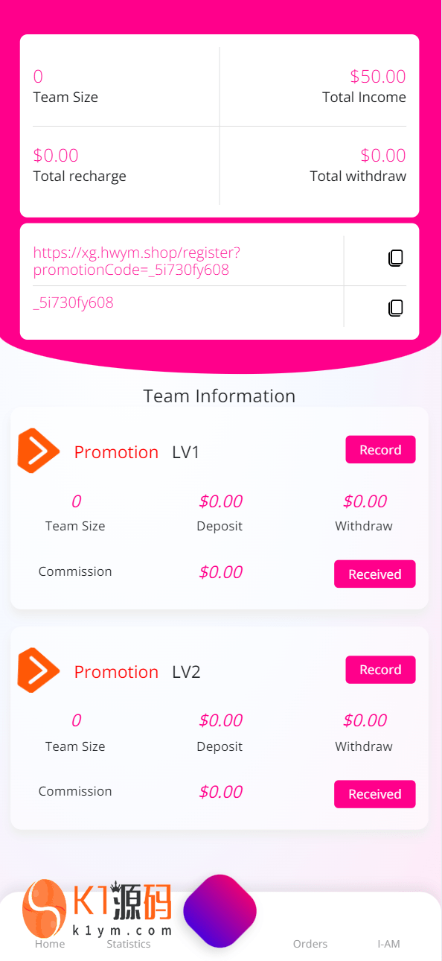This screenshot has width=442, height=961.
Task: Click Received button in LV2 card
Action: click(x=375, y=794)
